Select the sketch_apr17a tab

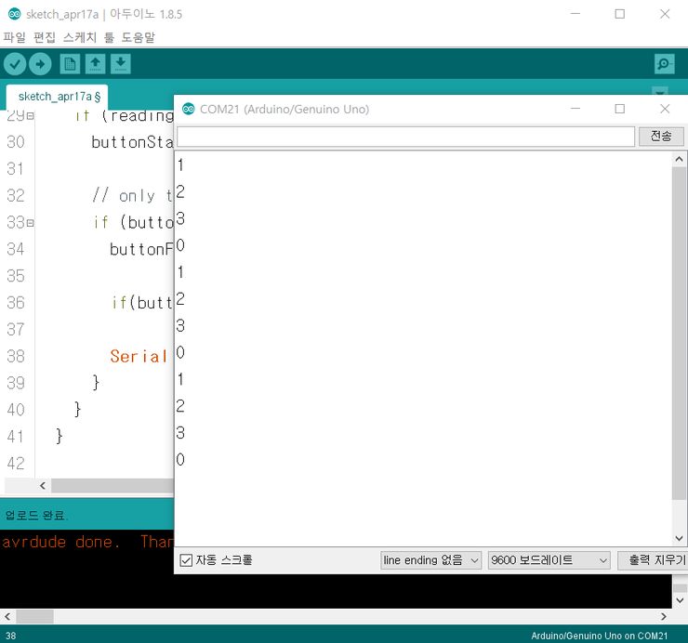pyautogui.click(x=57, y=97)
